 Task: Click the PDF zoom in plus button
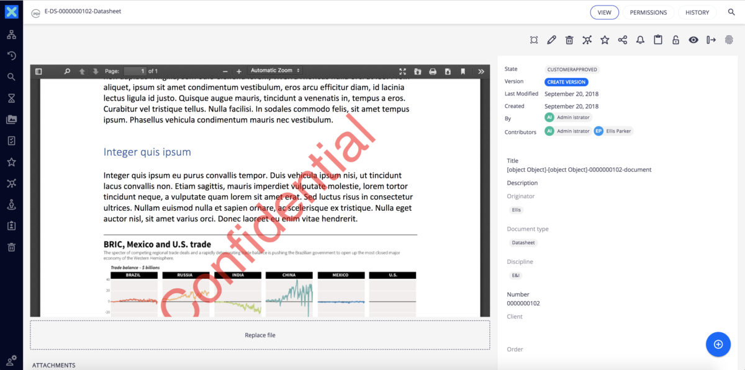pyautogui.click(x=239, y=71)
